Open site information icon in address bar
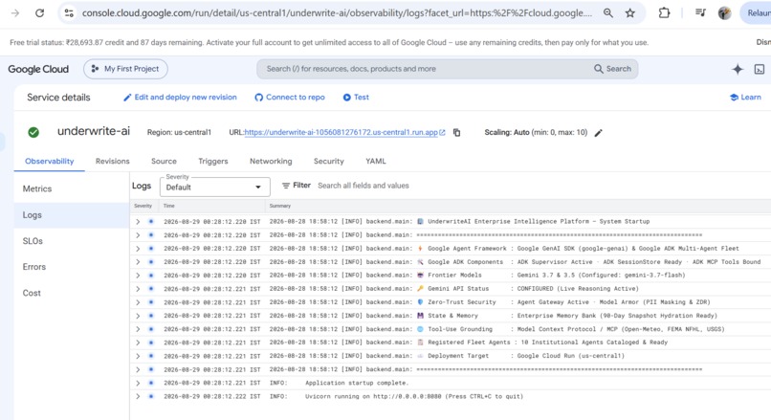 click(x=69, y=13)
